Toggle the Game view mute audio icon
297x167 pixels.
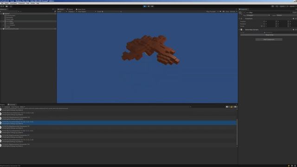[x=220, y=12]
